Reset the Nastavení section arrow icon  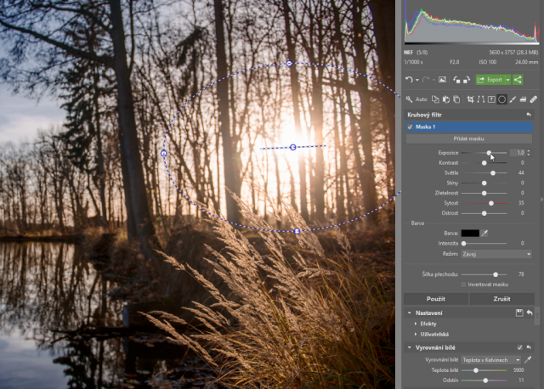(x=530, y=313)
